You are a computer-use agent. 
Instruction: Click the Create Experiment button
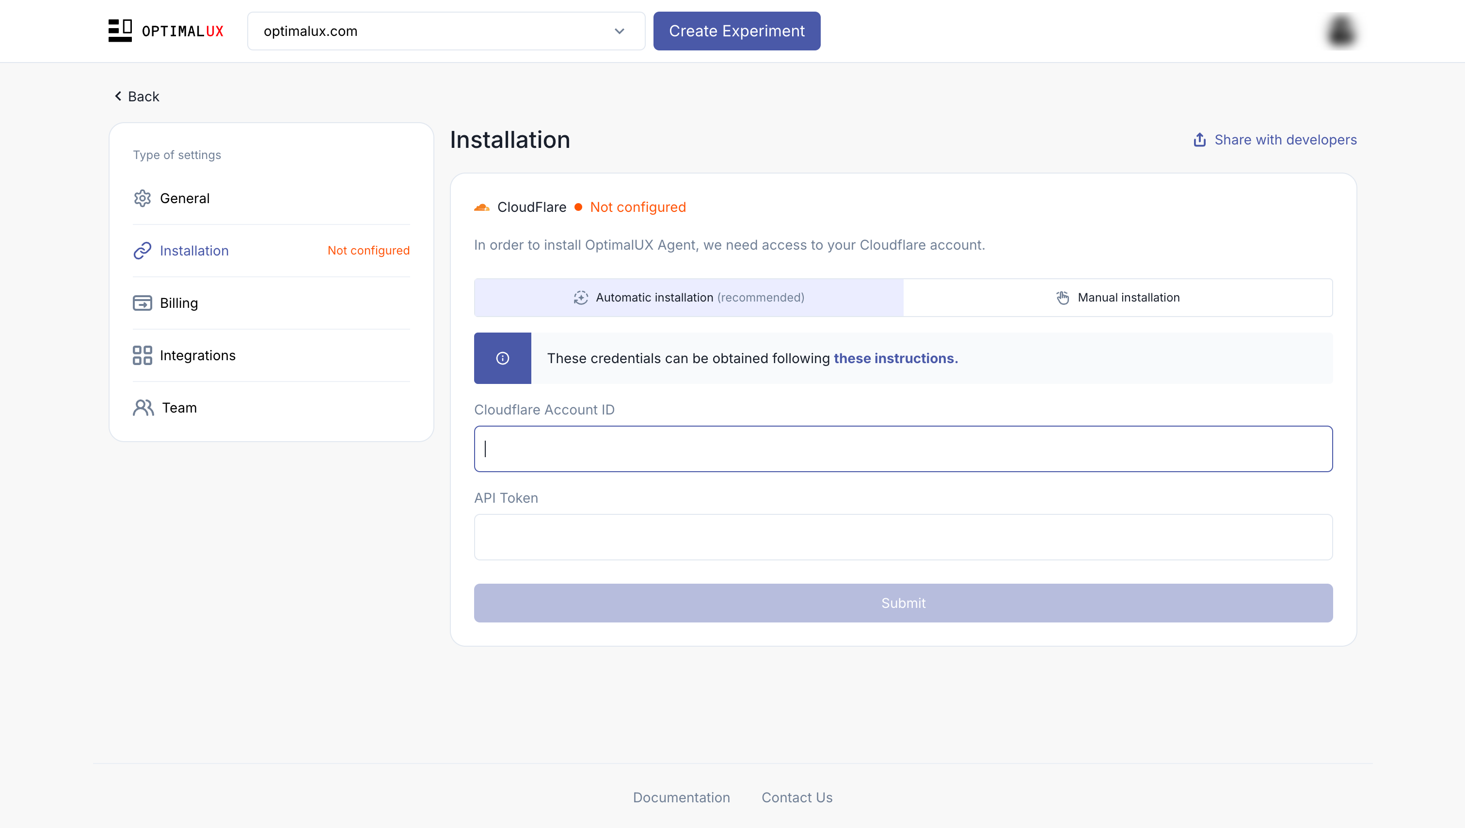point(736,32)
